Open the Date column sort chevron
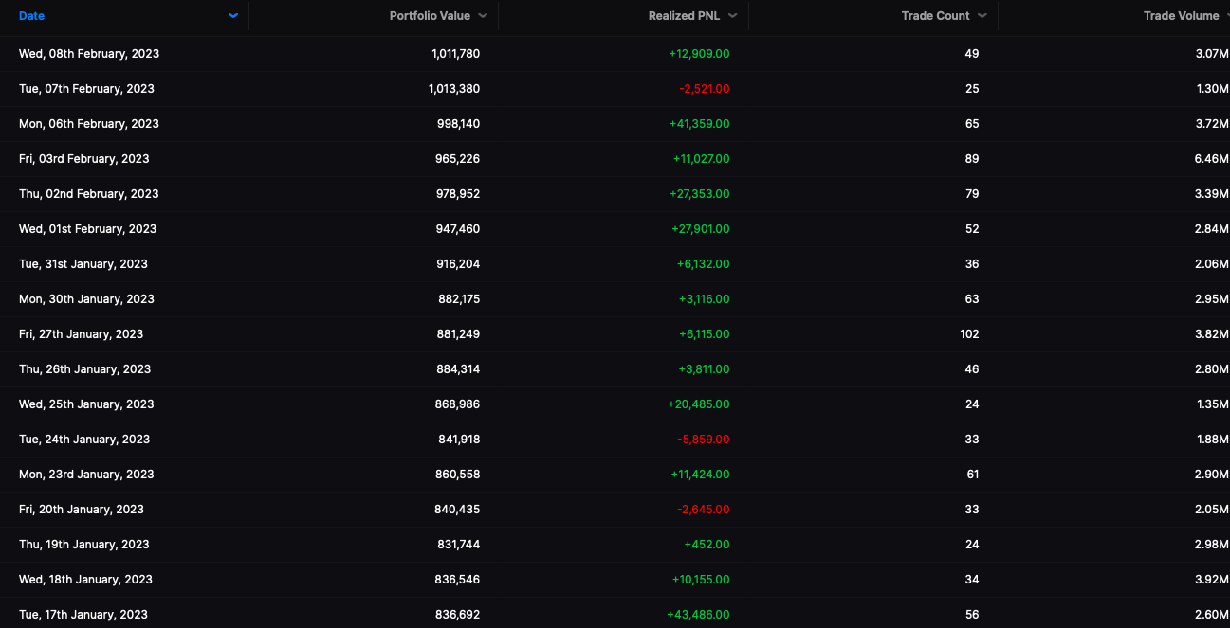 [233, 16]
